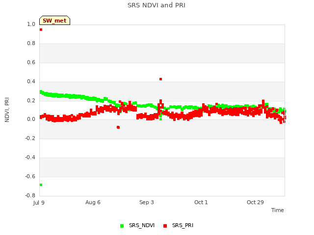Click the red SRS_PRI legend marker
314x235 pixels.
click(x=165, y=226)
